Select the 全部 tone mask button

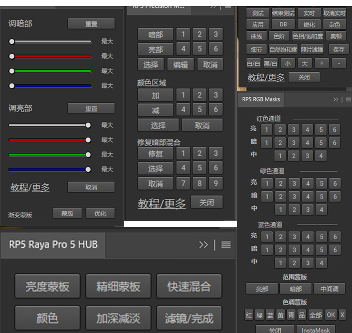(315, 315)
